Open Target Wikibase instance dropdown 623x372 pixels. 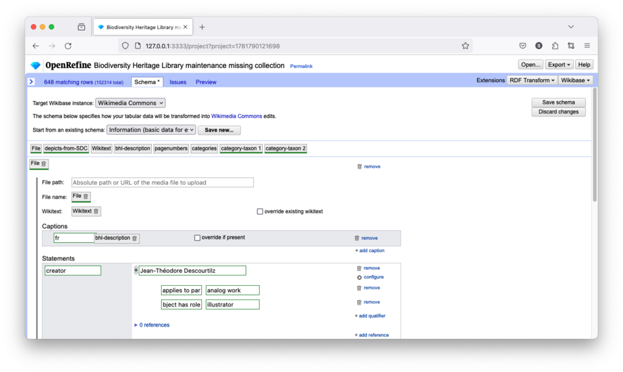pos(130,103)
